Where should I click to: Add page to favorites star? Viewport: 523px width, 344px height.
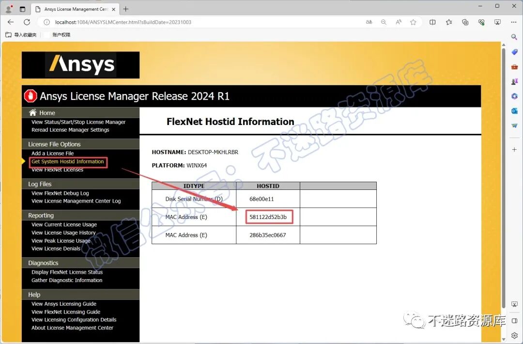413,22
